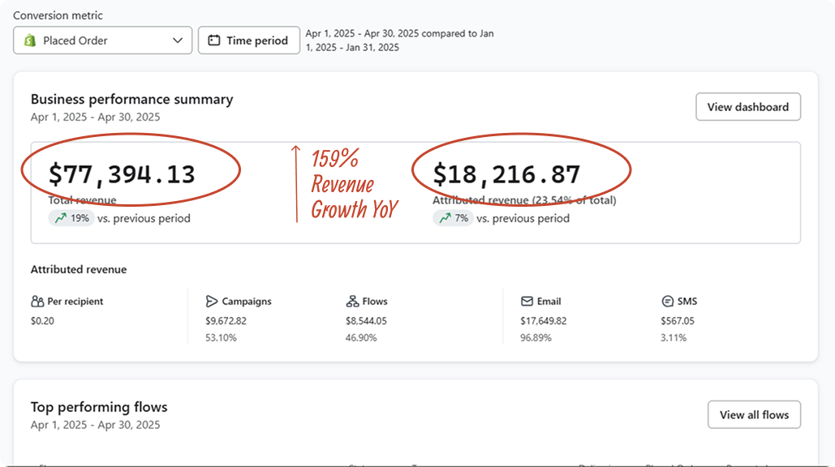Click the calendar icon in Time period
This screenshot has width=835, height=467.
point(214,41)
